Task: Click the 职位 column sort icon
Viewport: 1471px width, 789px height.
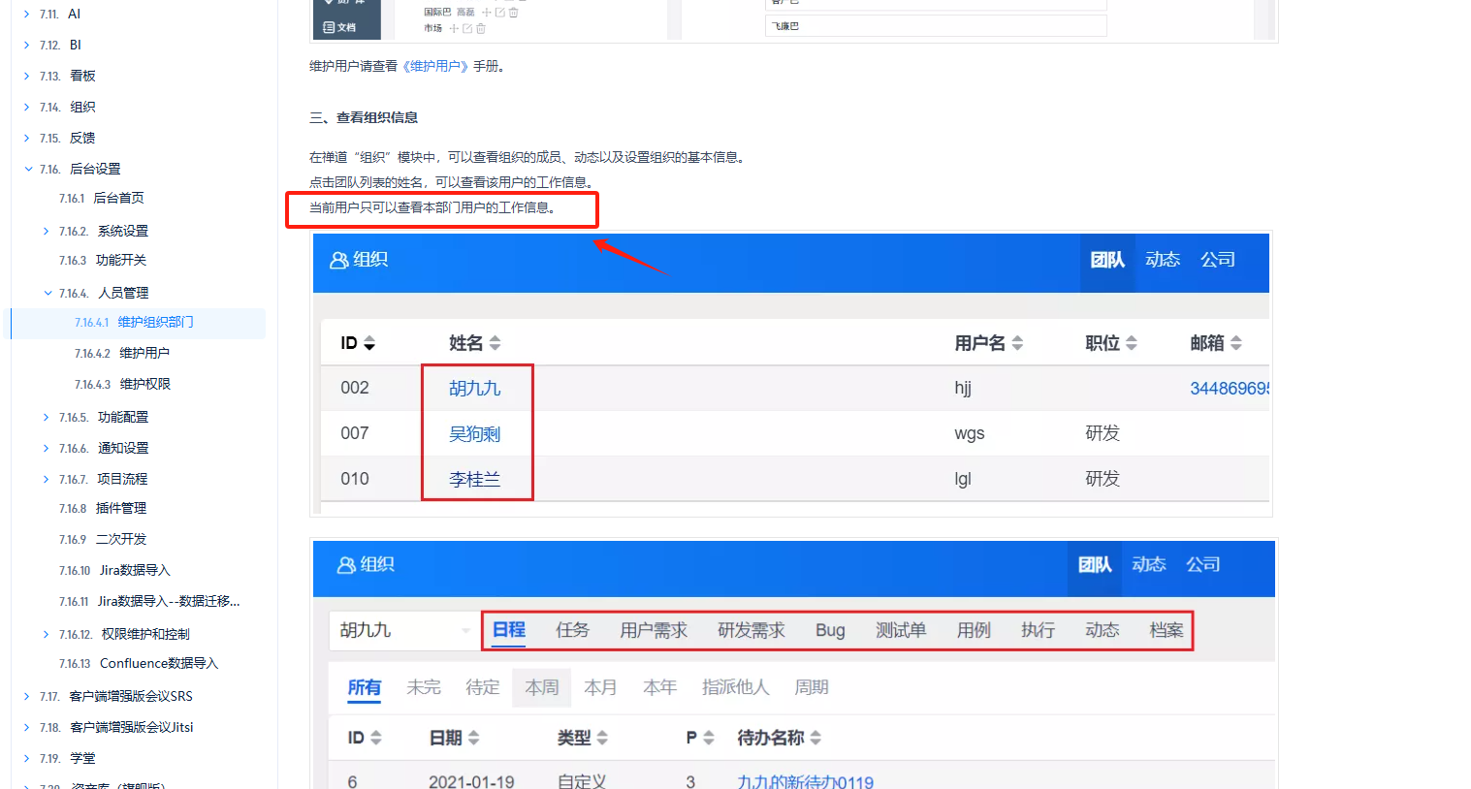Action: (1132, 343)
